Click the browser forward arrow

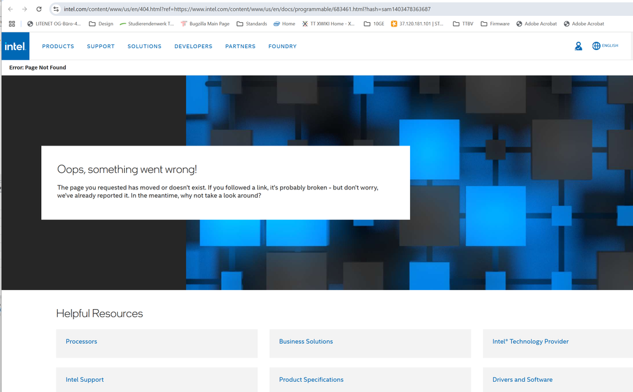25,9
